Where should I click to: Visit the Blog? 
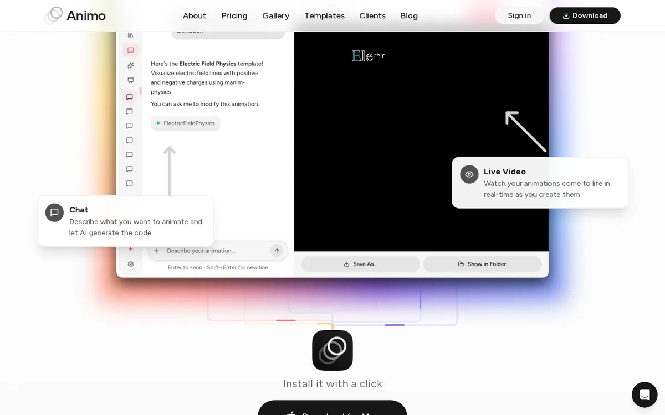409,15
